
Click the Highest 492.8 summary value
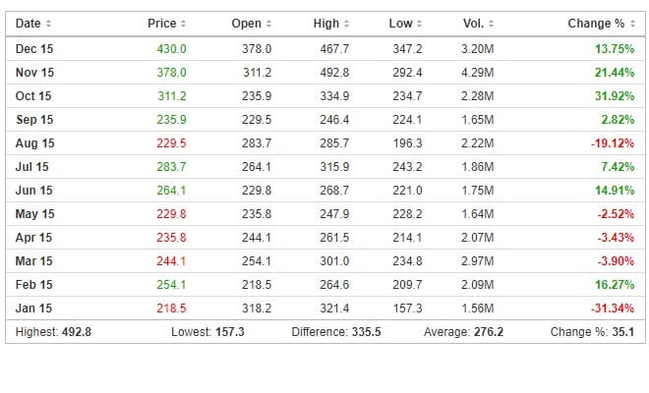tap(77, 332)
